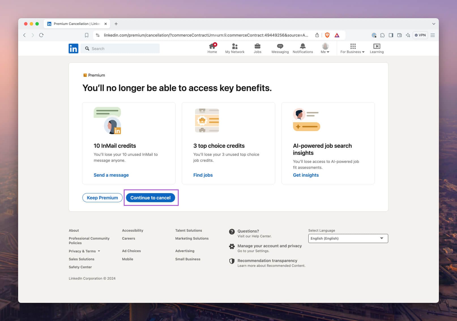Viewport: 457px width, 321px height.
Task: Click the browser address bar URL
Action: [x=206, y=35]
